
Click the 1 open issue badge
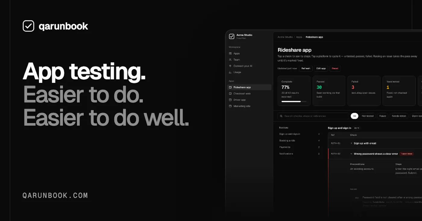[406, 154]
